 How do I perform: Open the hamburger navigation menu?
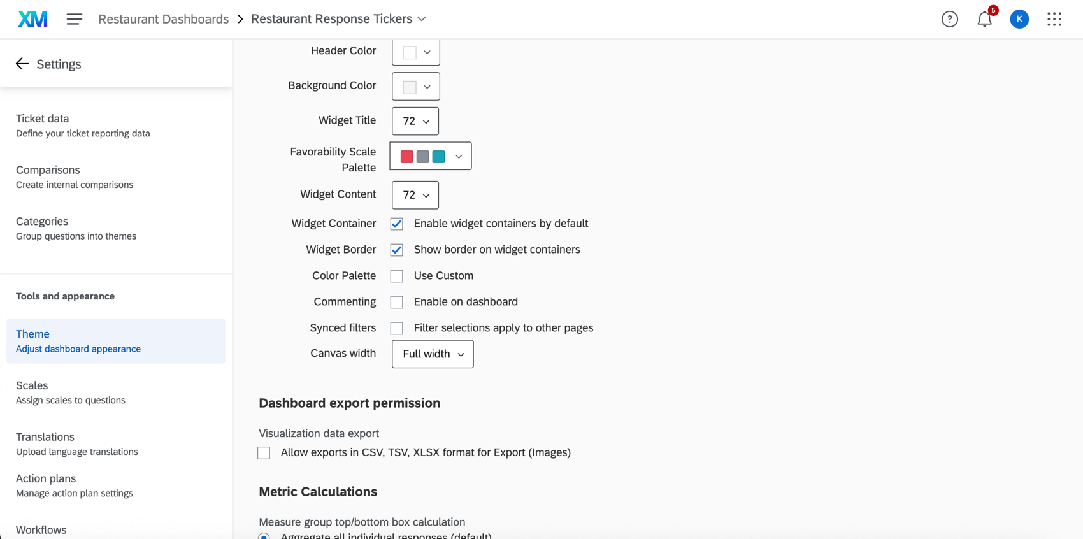75,19
